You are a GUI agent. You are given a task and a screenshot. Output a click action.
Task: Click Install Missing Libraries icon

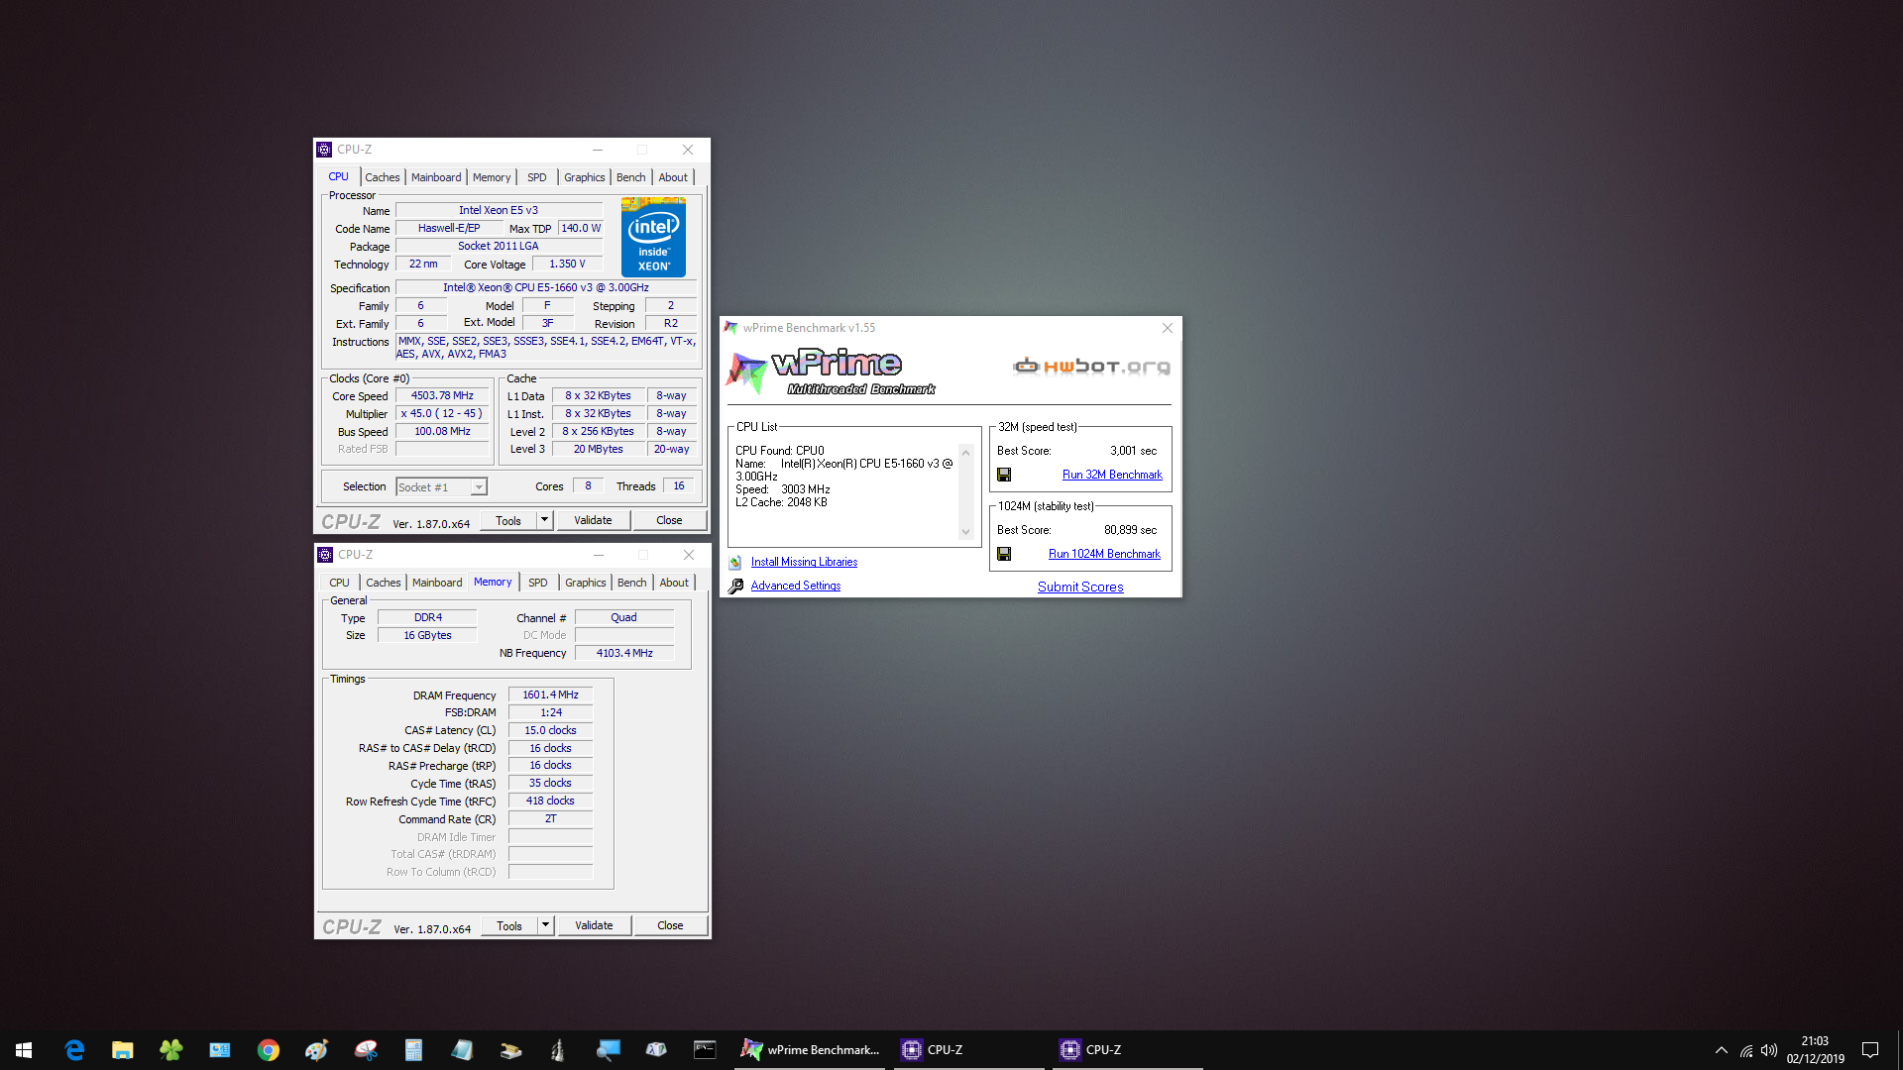pos(735,563)
